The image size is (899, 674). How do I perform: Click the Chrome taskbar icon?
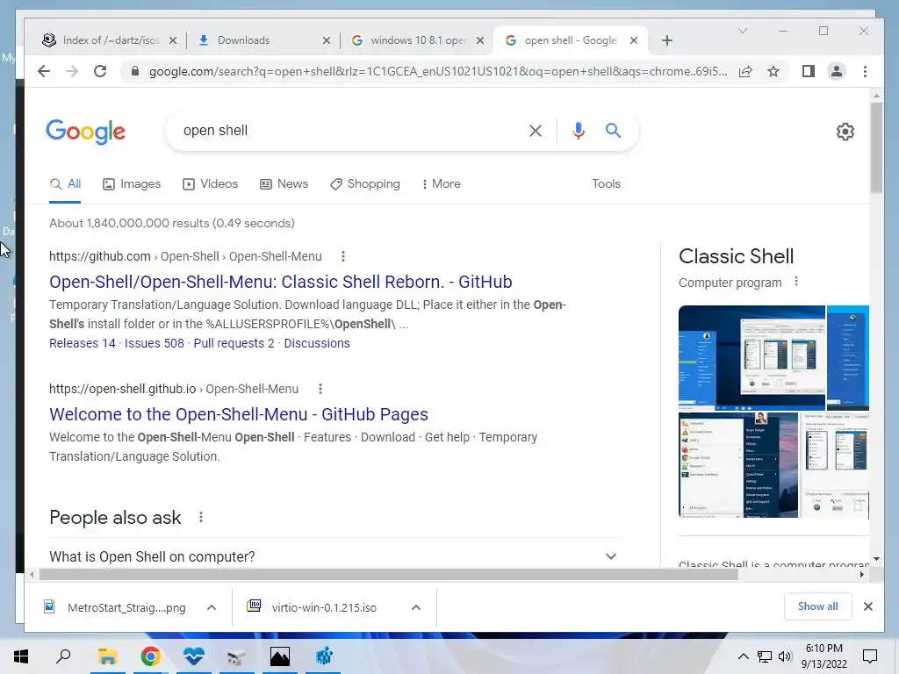(150, 656)
